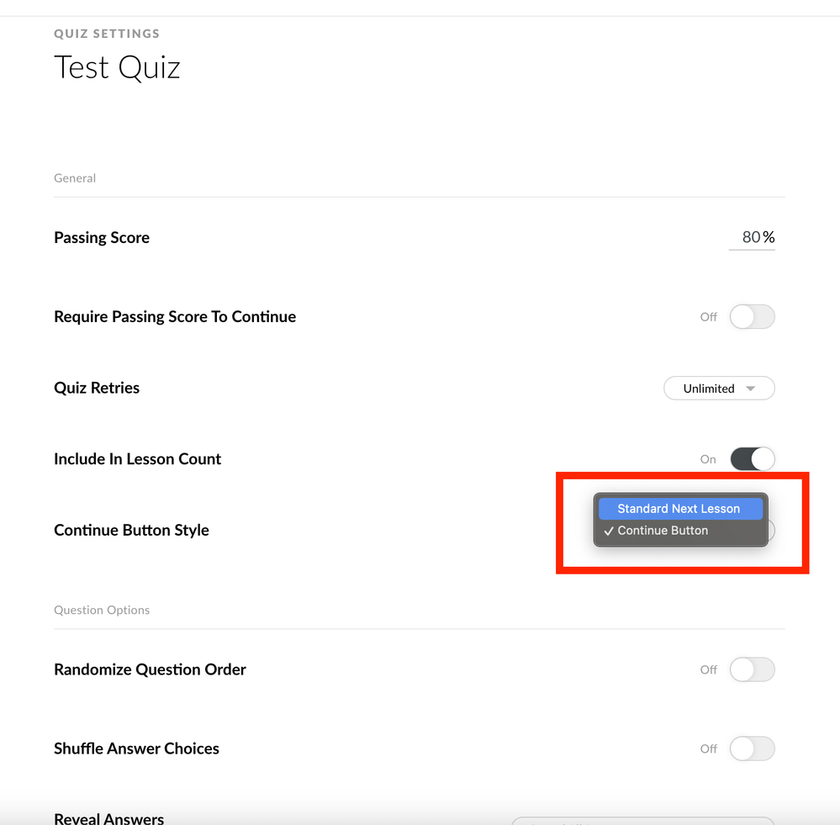Image resolution: width=840 pixels, height=825 pixels.
Task: Click the Reveal Answers label
Action: (109, 818)
